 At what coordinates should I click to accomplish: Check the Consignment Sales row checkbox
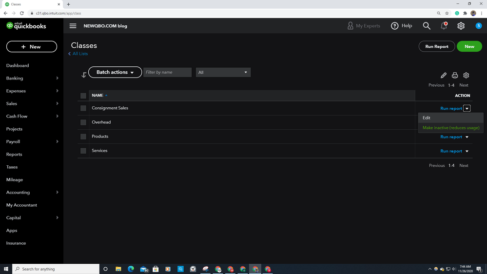point(83,108)
